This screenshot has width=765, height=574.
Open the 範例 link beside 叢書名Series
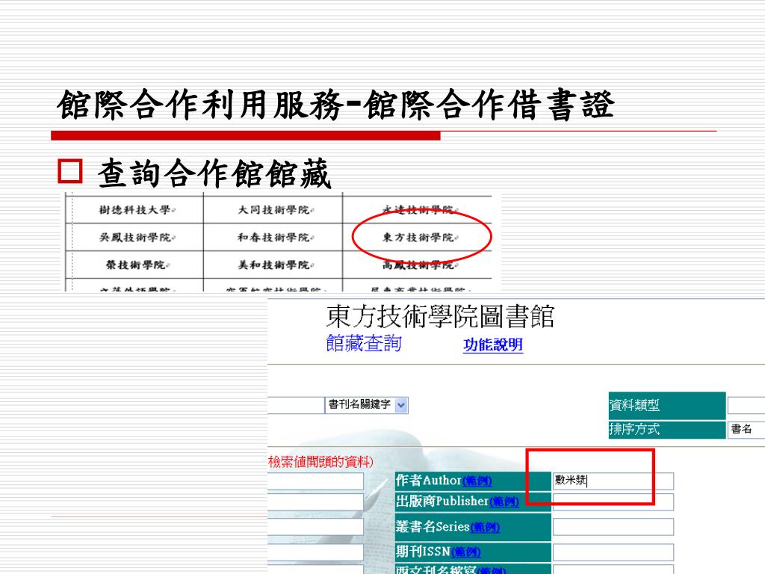(x=484, y=528)
